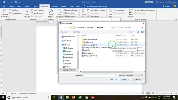Viewport: 178px width, 100px height.
Task: Click the Search Templates box
Action: (x=130, y=27)
